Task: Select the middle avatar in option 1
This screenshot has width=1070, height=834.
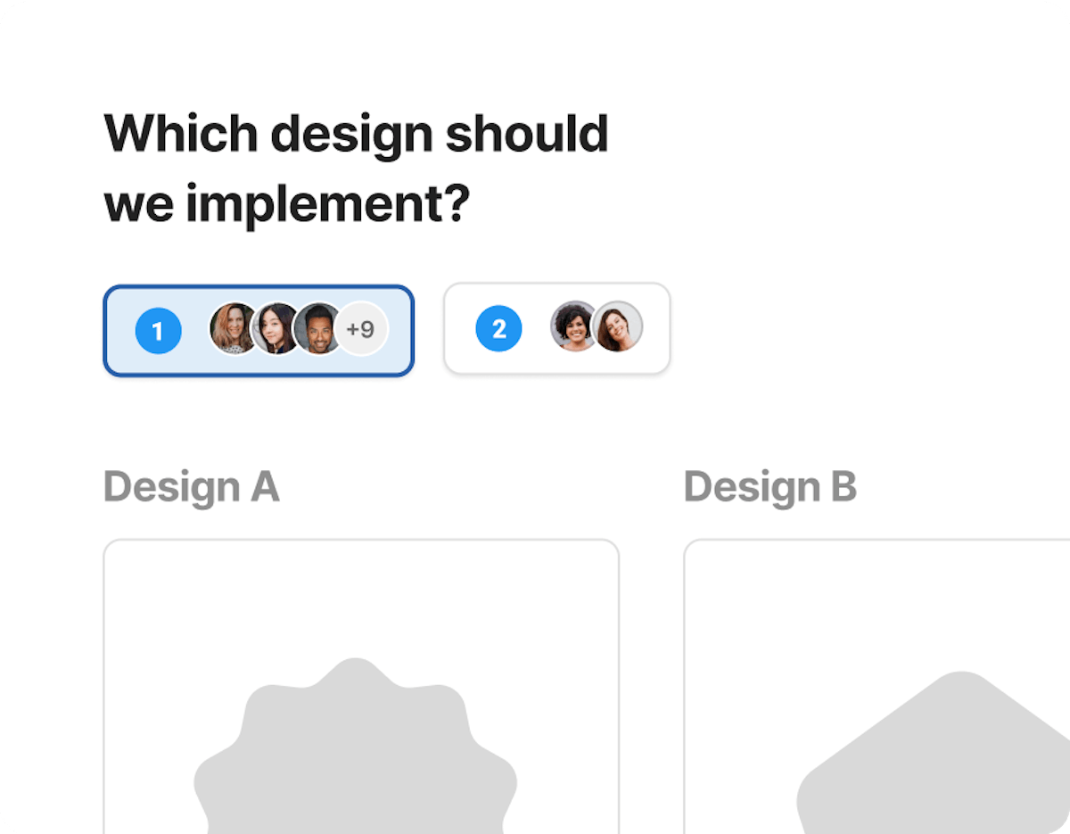Action: point(276,329)
